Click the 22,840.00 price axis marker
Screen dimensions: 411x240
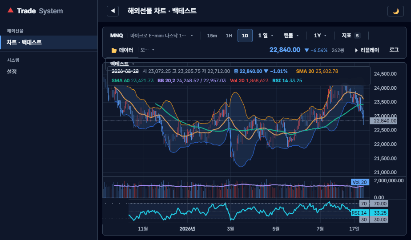[383, 121]
